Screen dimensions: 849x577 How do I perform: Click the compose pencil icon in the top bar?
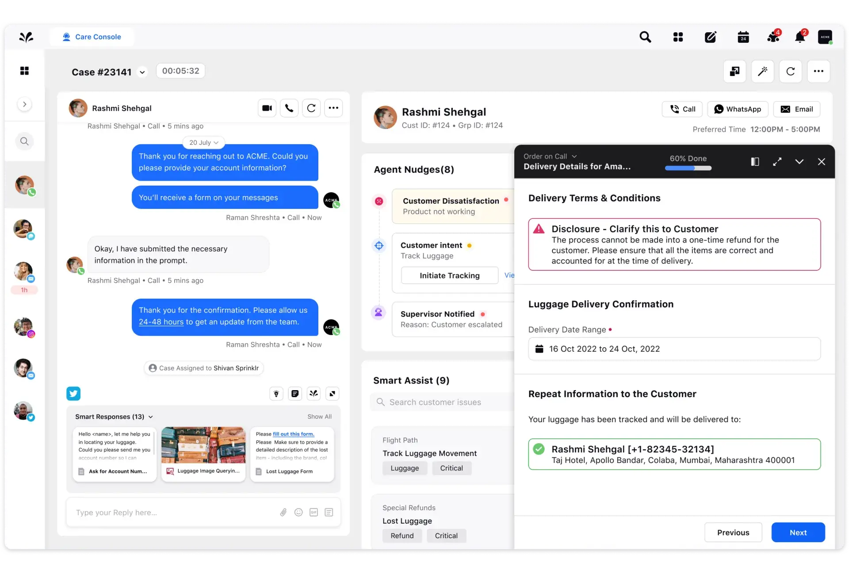tap(711, 37)
